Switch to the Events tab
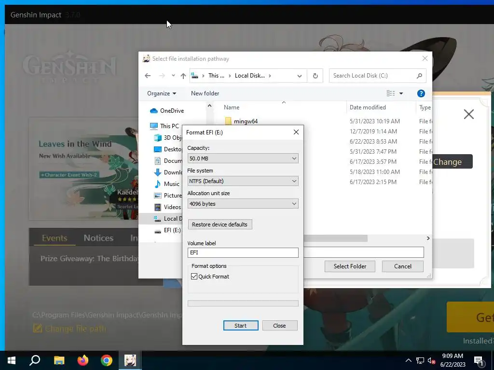 point(55,238)
